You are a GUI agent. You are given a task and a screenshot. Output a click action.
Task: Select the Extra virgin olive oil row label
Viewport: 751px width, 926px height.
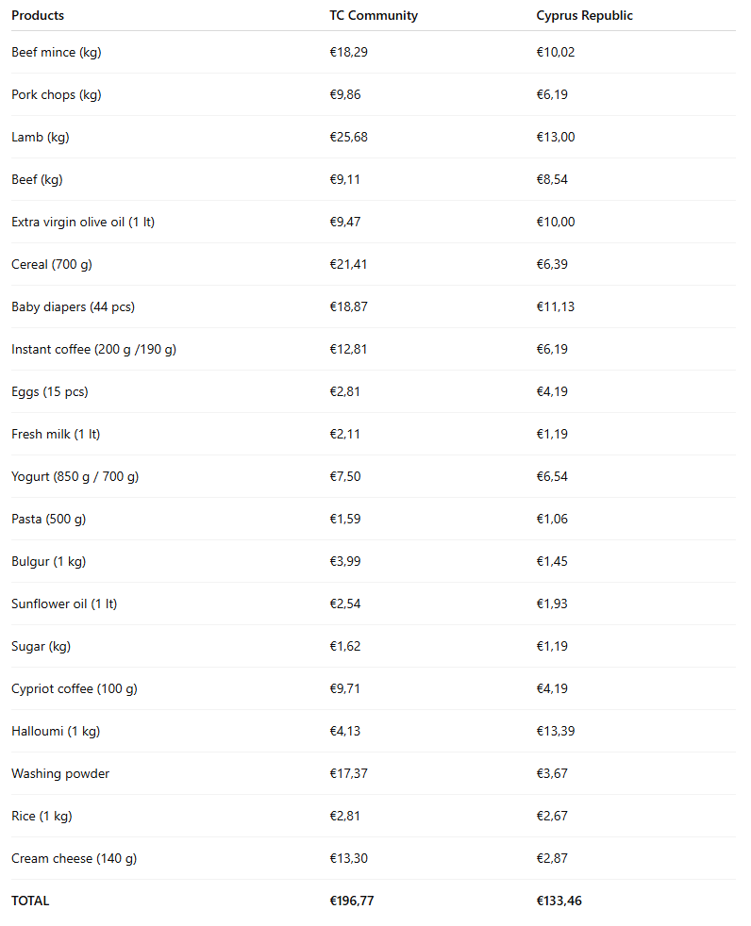tap(83, 222)
